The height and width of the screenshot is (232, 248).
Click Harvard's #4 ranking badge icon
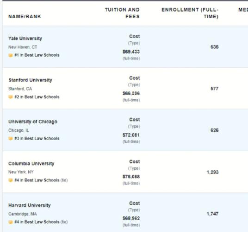[x=11, y=222]
